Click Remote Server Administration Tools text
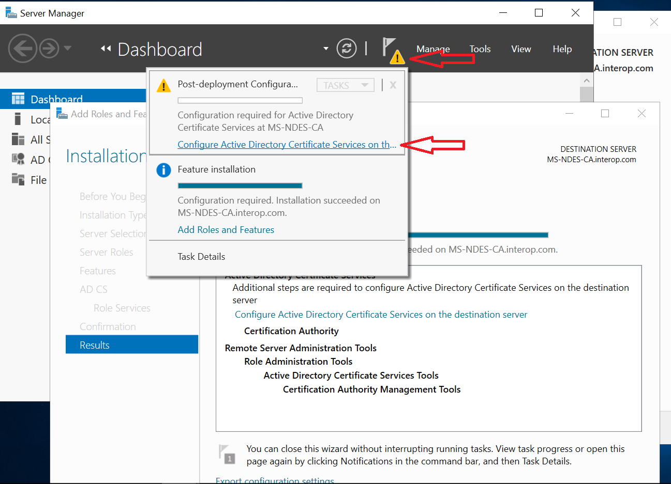This screenshot has width=671, height=484. (301, 348)
